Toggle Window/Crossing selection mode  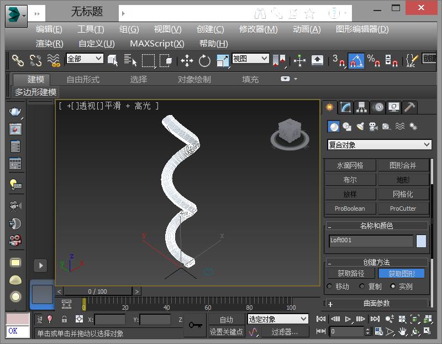166,60
